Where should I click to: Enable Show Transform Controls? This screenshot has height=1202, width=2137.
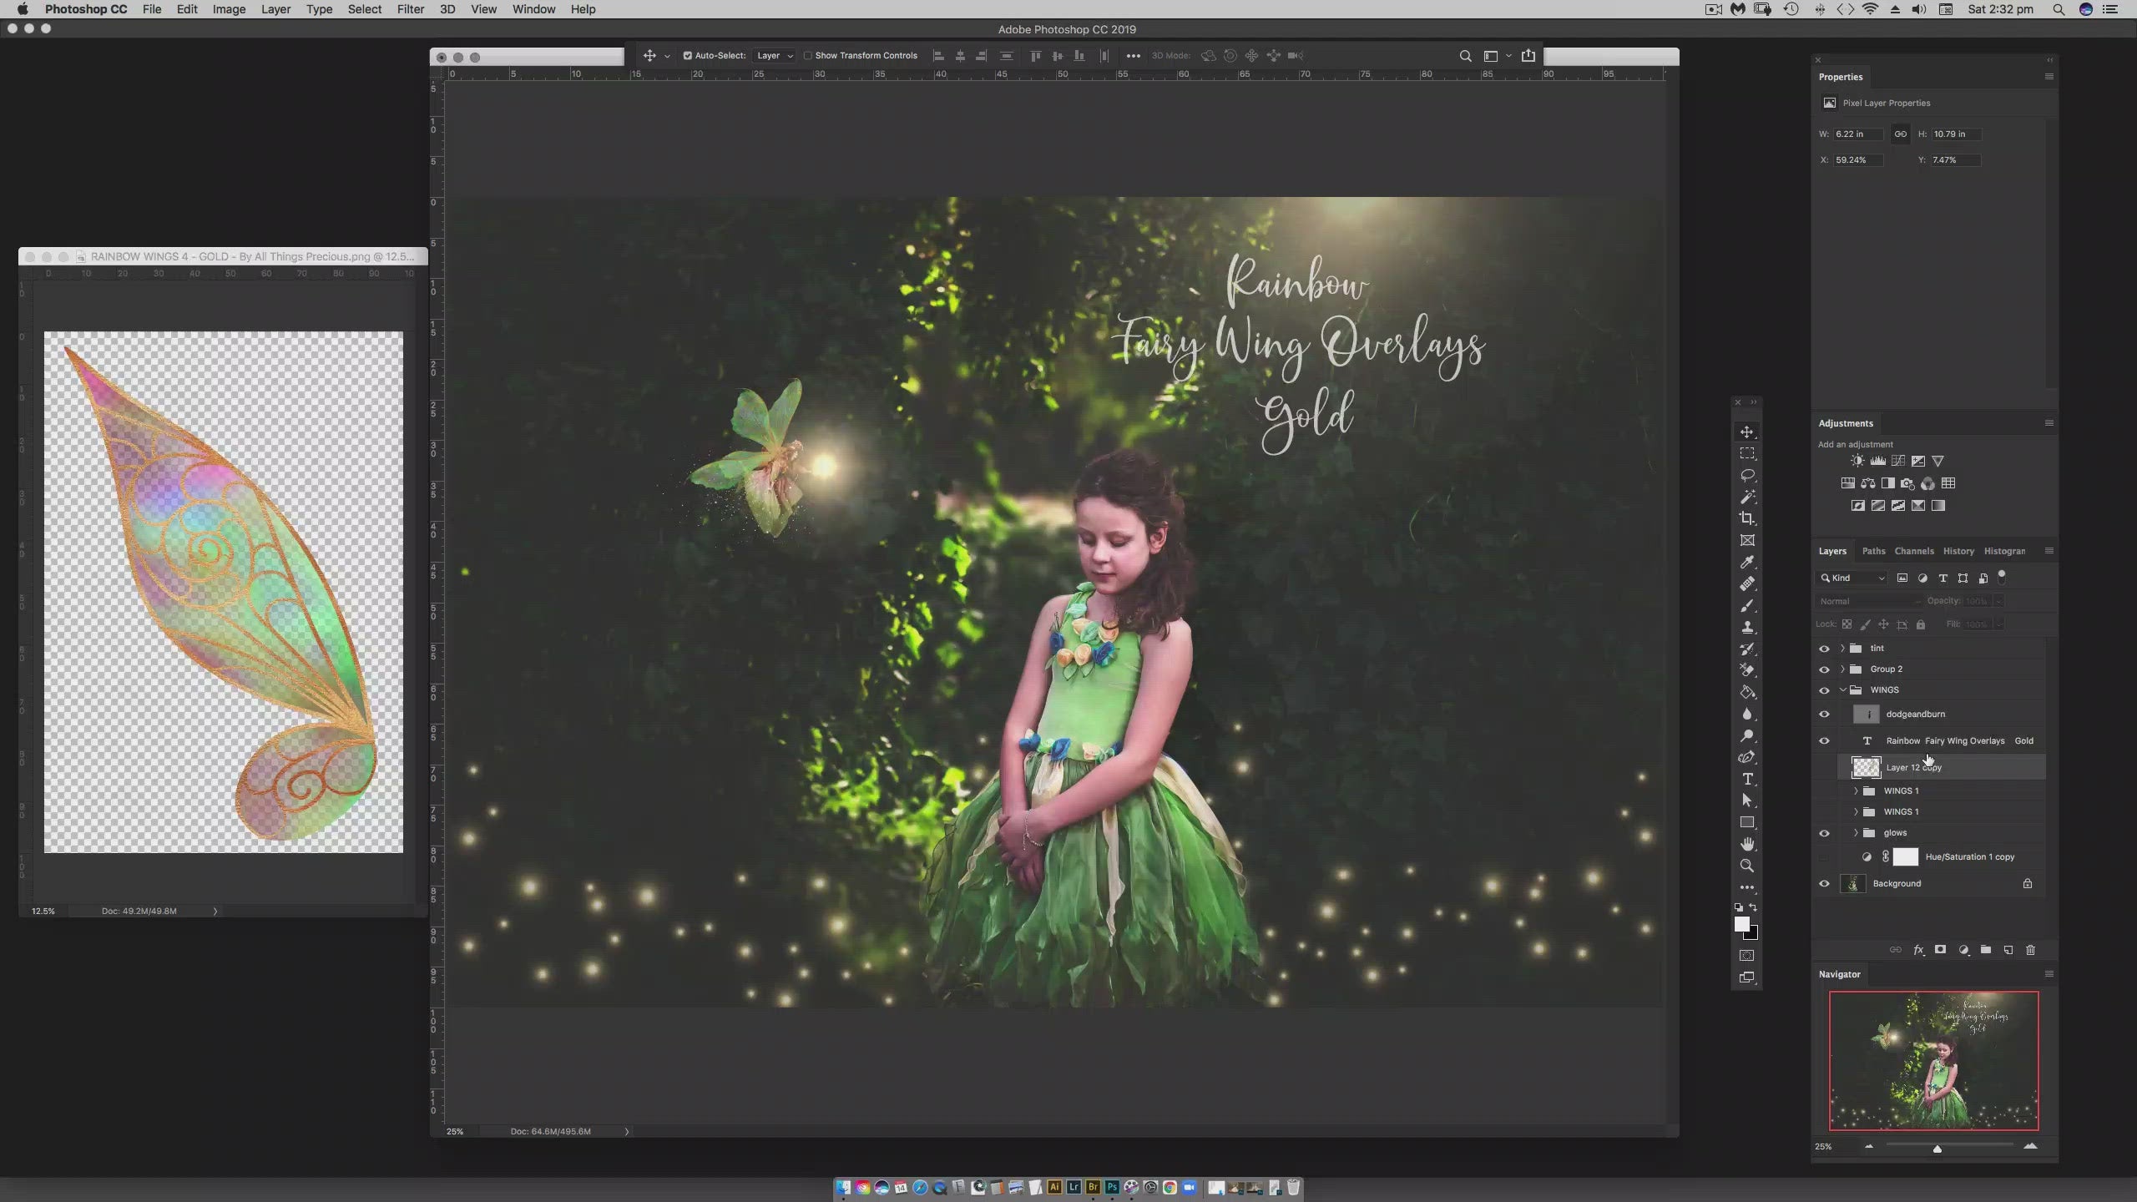click(x=808, y=55)
